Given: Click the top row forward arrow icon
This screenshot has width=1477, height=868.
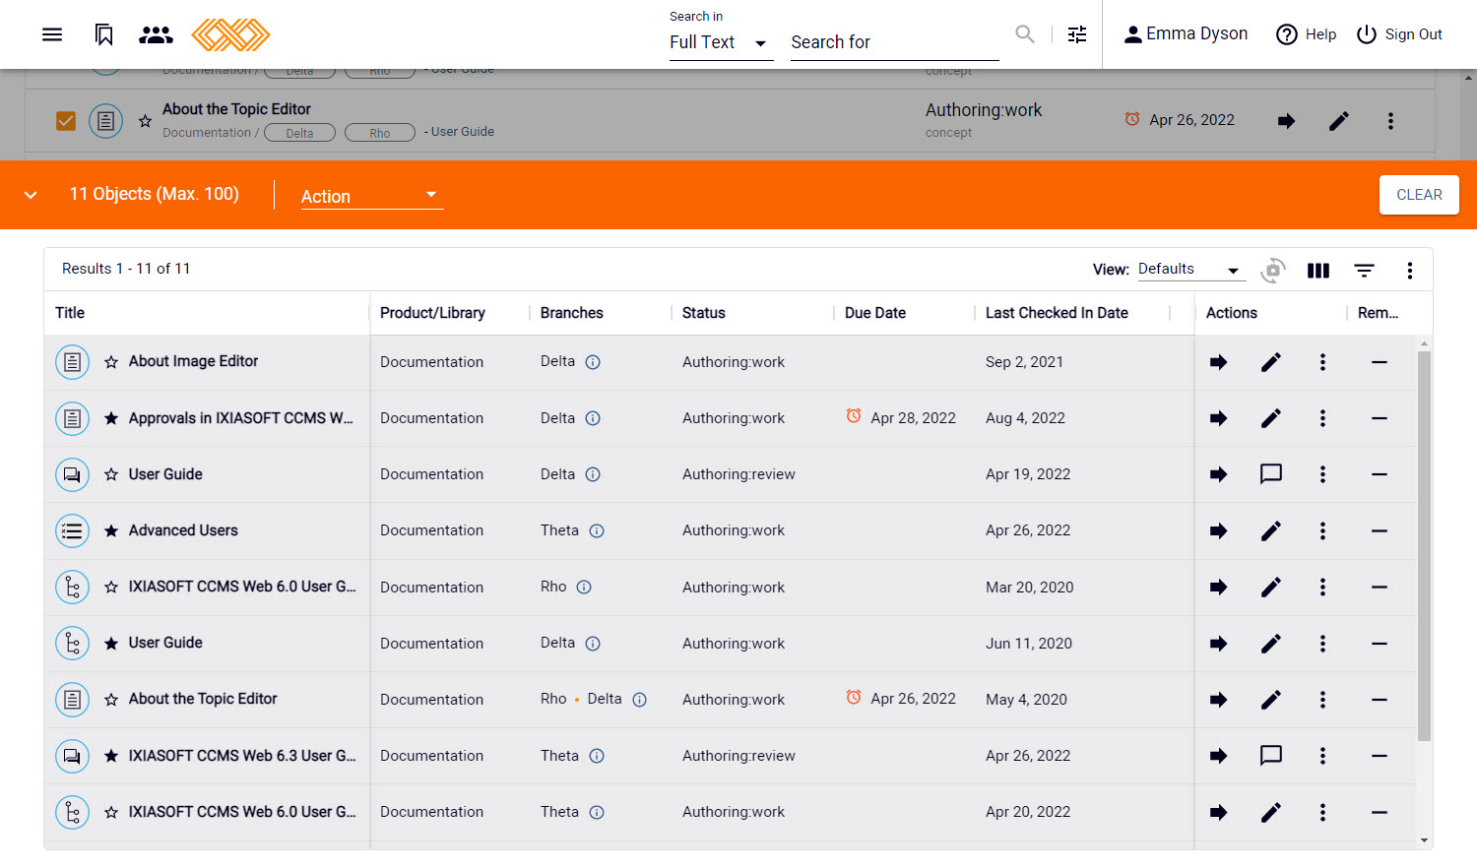Looking at the screenshot, I should (1286, 121).
